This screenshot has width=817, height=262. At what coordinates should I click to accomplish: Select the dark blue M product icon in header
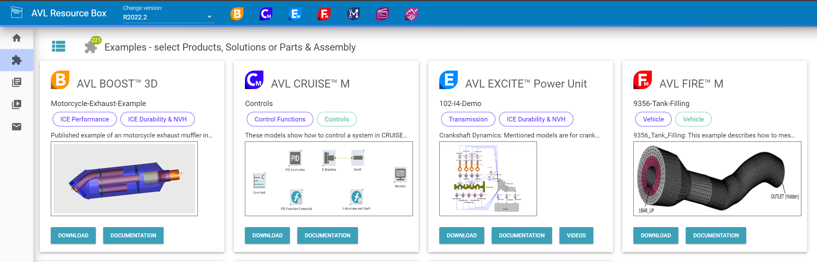coord(353,14)
